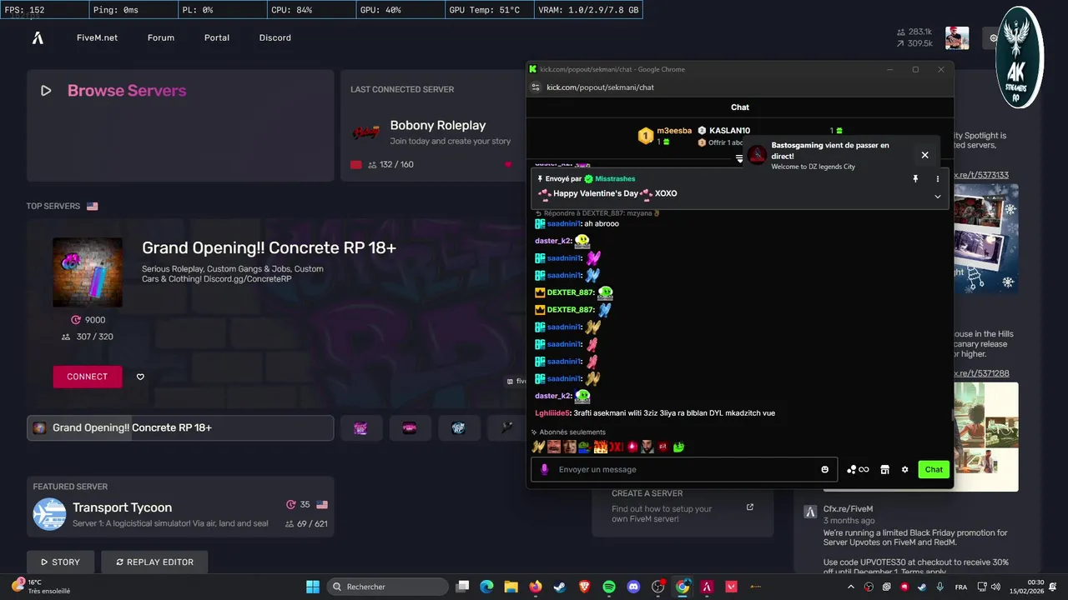Click the user profile avatar in FiveM
The image size is (1068, 600).
click(957, 38)
